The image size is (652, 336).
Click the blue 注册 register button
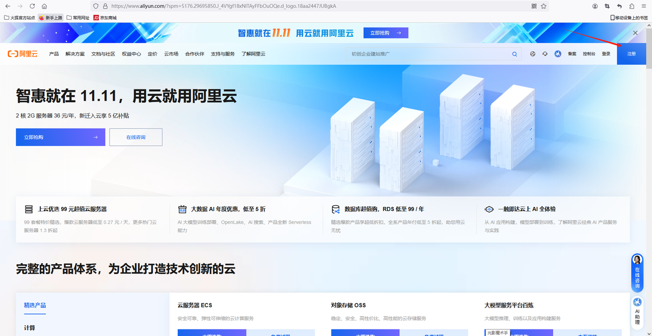coord(632,54)
